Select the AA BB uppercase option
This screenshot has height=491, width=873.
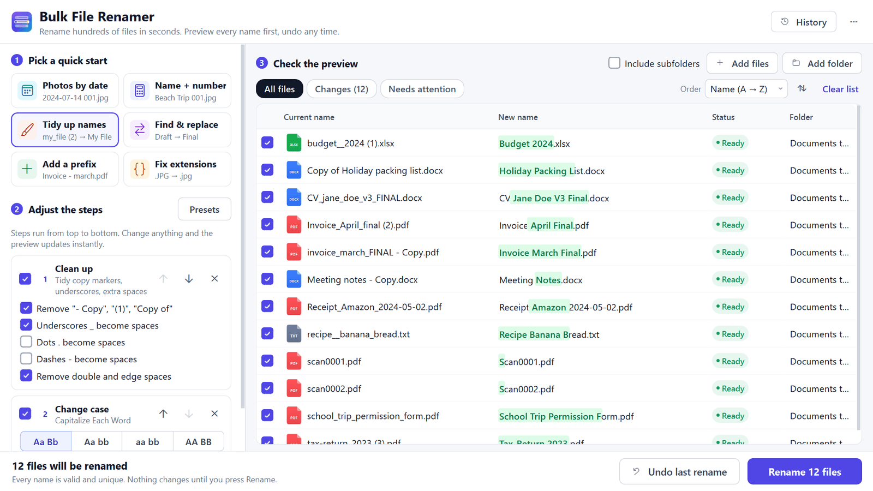coord(199,441)
